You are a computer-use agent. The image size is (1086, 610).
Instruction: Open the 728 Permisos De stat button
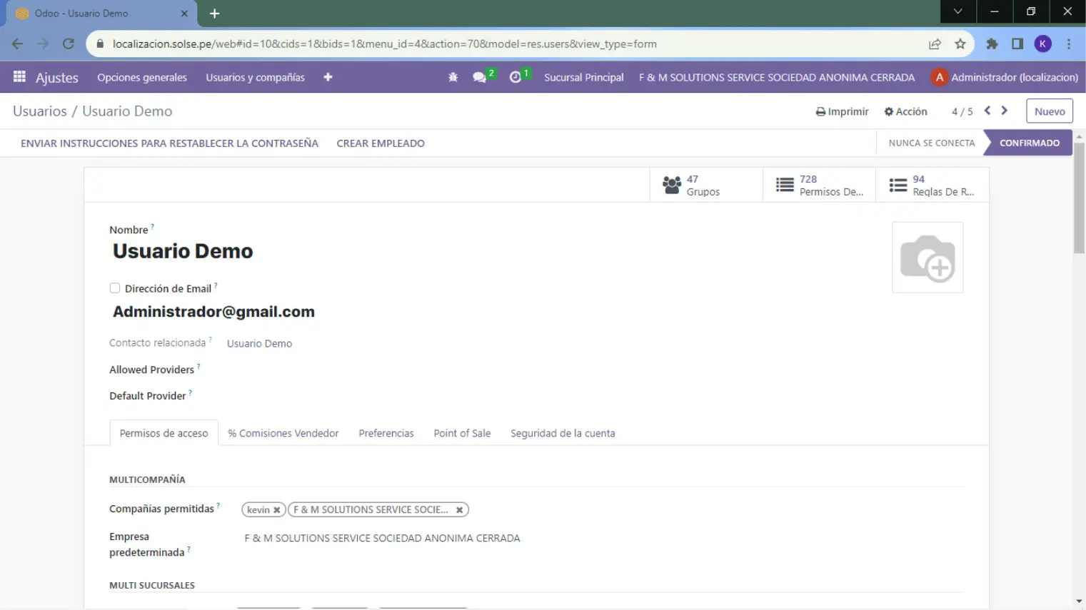(819, 185)
